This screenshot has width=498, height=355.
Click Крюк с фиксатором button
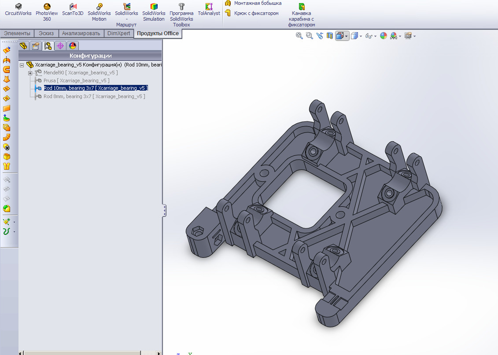(252, 14)
